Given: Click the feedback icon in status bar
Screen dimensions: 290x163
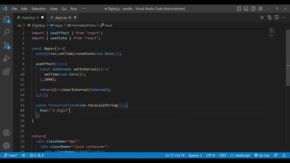Looking at the screenshot, I should coord(275,155).
